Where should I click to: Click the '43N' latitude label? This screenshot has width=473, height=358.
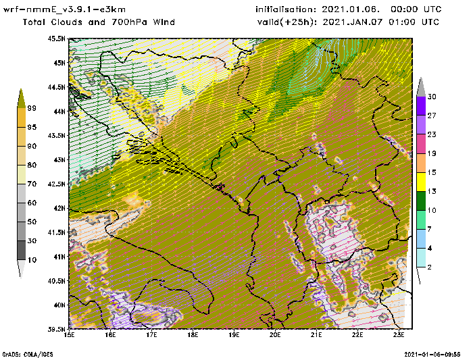pos(59,159)
